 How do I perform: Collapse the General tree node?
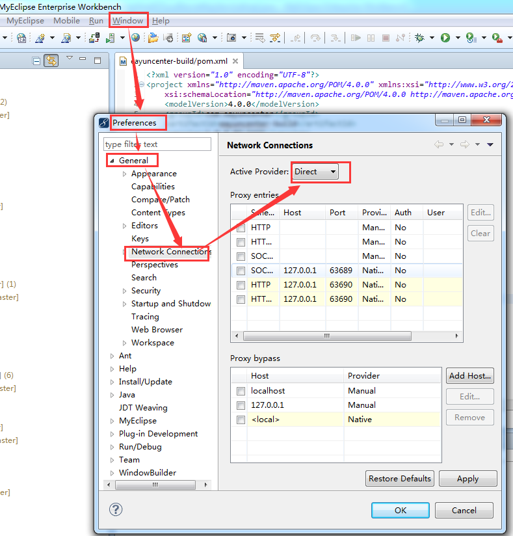click(x=112, y=161)
